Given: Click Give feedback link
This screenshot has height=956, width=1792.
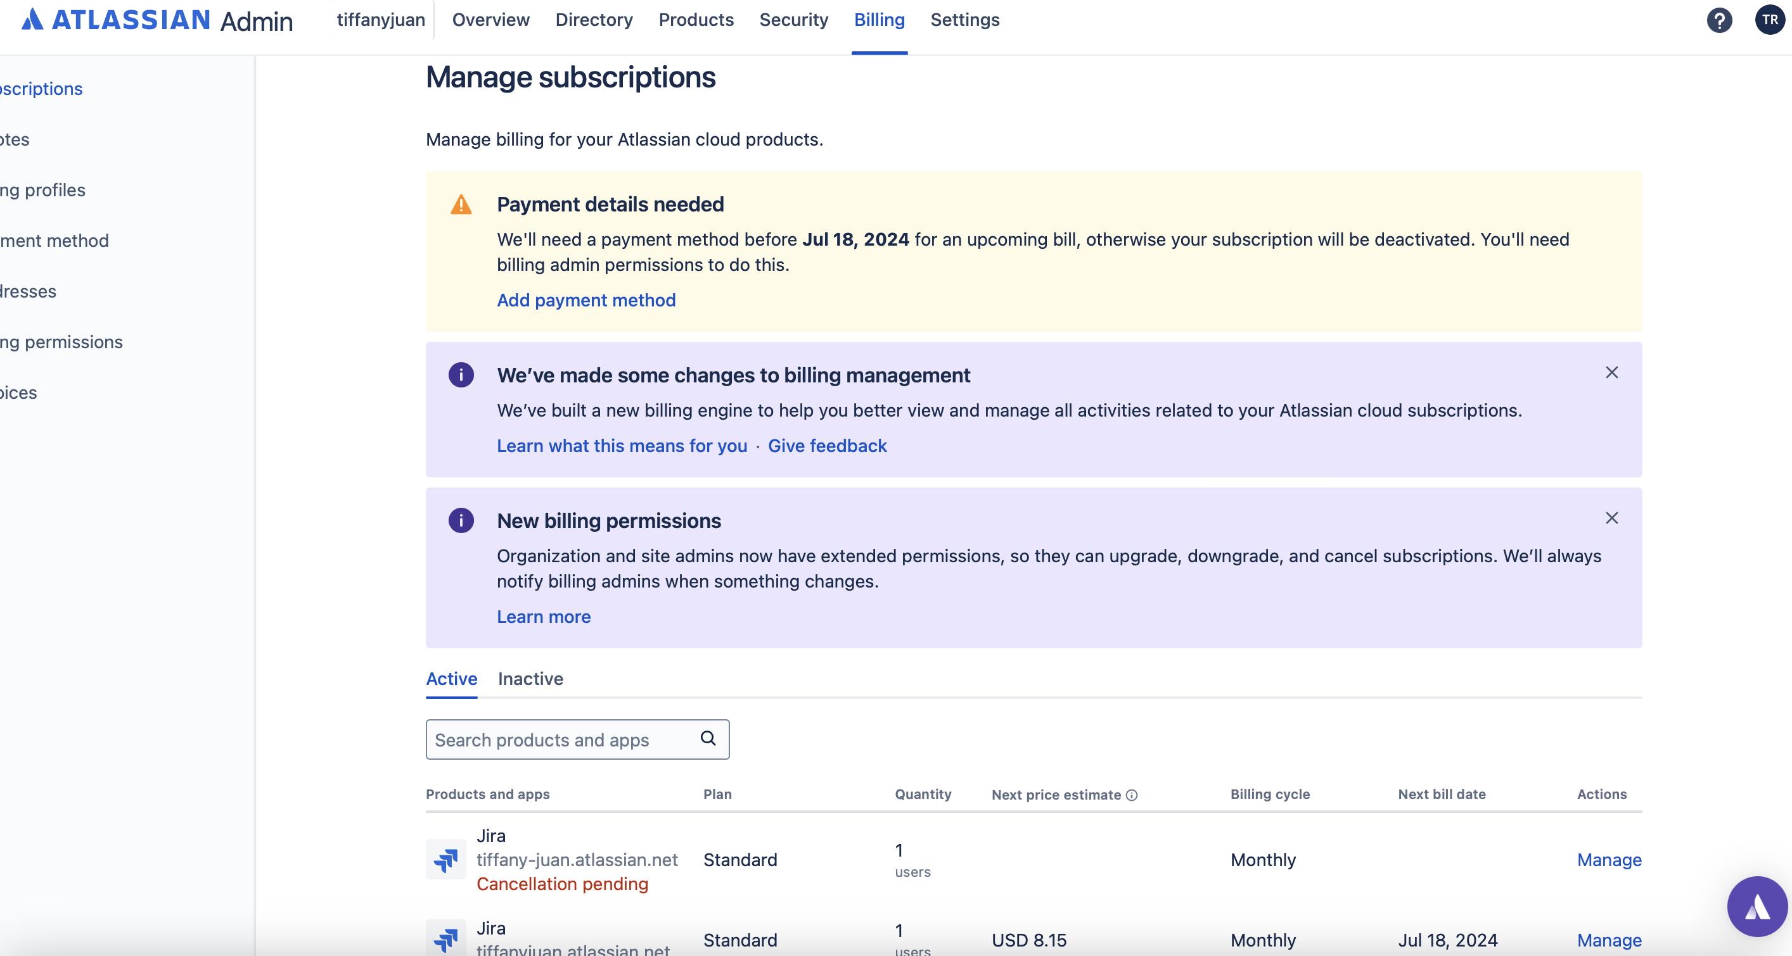Looking at the screenshot, I should pyautogui.click(x=827, y=446).
